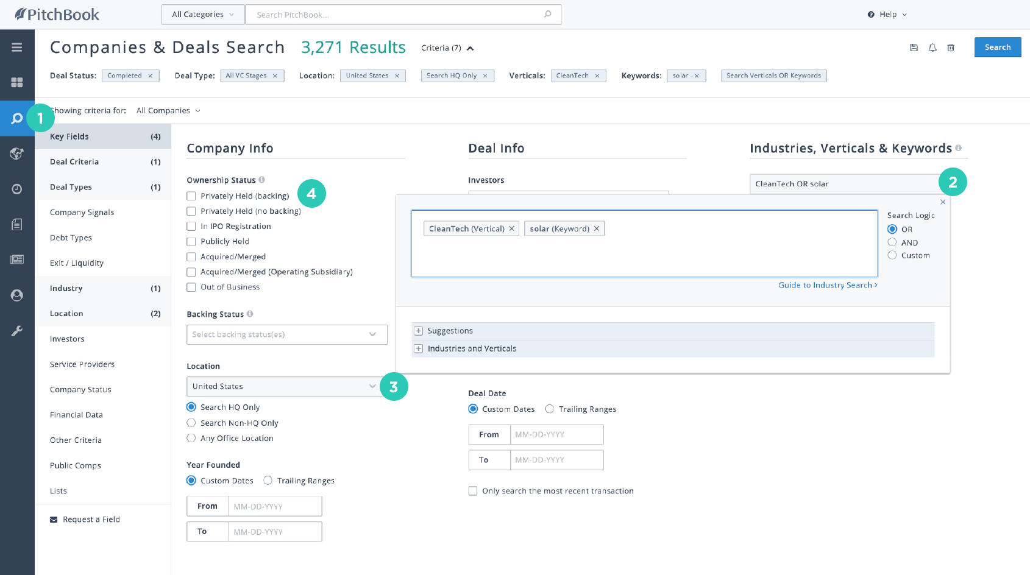Click the trash delete criteria icon
This screenshot has height=575, width=1030.
pyautogui.click(x=951, y=48)
